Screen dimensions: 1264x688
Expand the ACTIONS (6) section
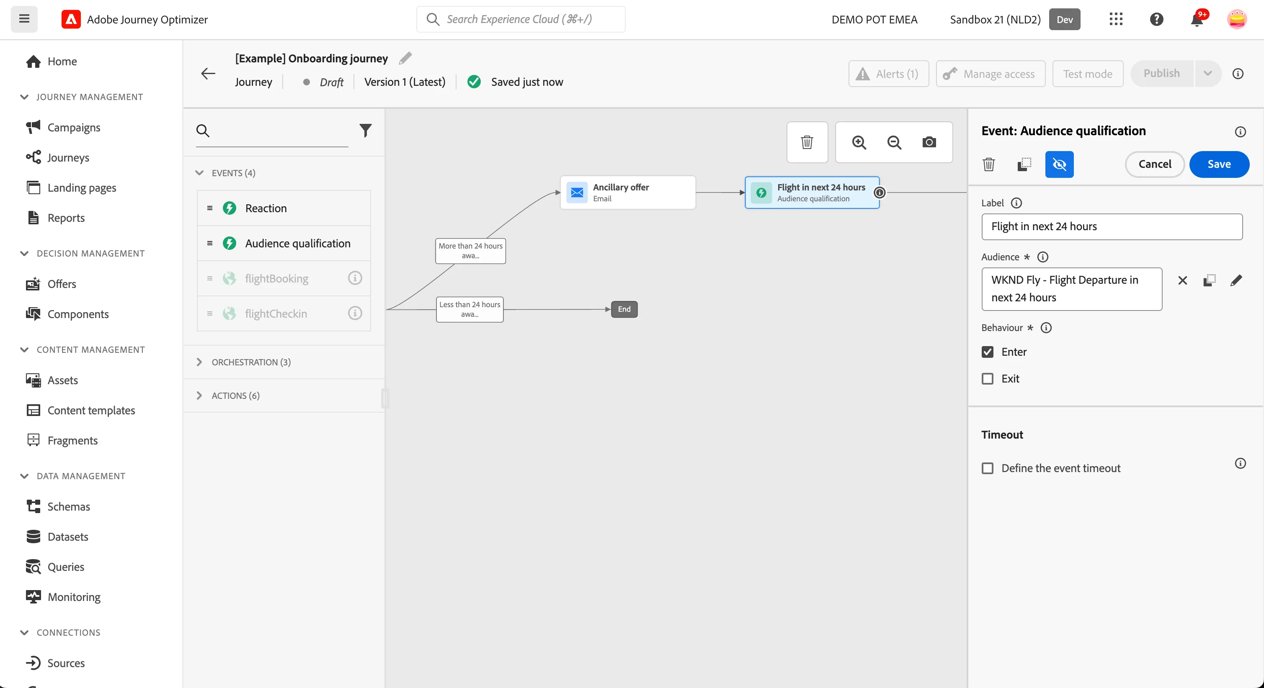[x=199, y=395]
